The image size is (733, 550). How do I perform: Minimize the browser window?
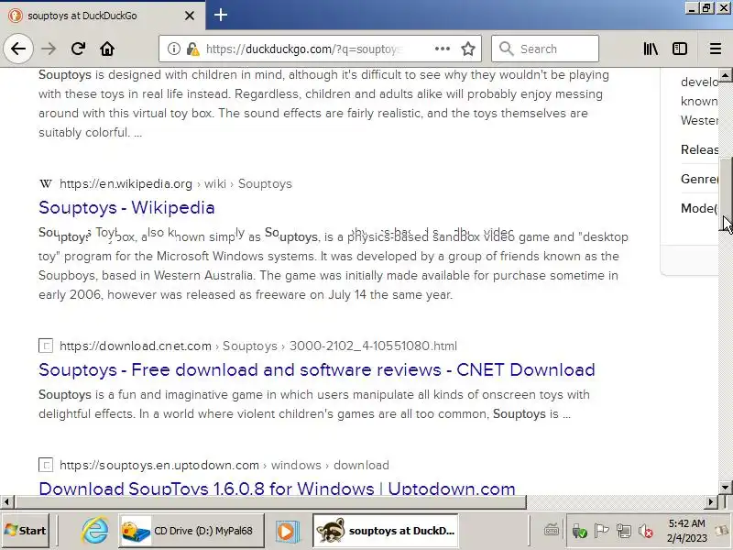[693, 8]
